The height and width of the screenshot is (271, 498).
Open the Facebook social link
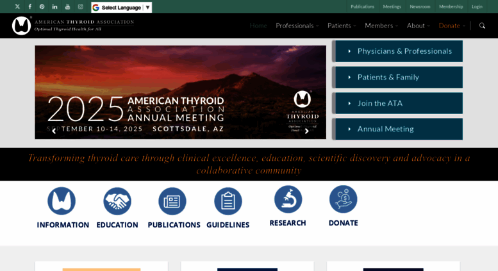tap(30, 6)
